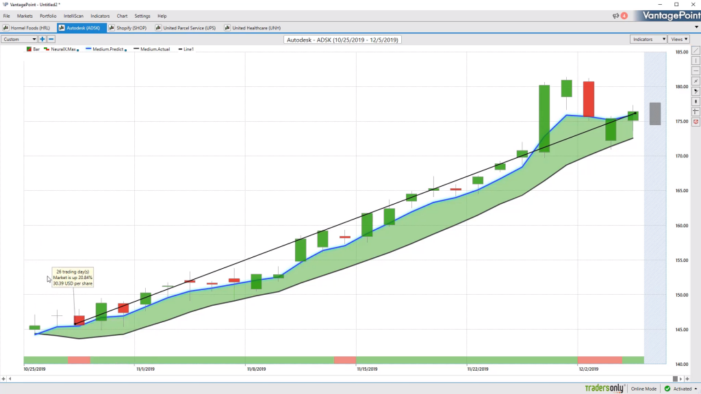Open the Settings menu
Viewport: 701px width, 394px height.
142,16
